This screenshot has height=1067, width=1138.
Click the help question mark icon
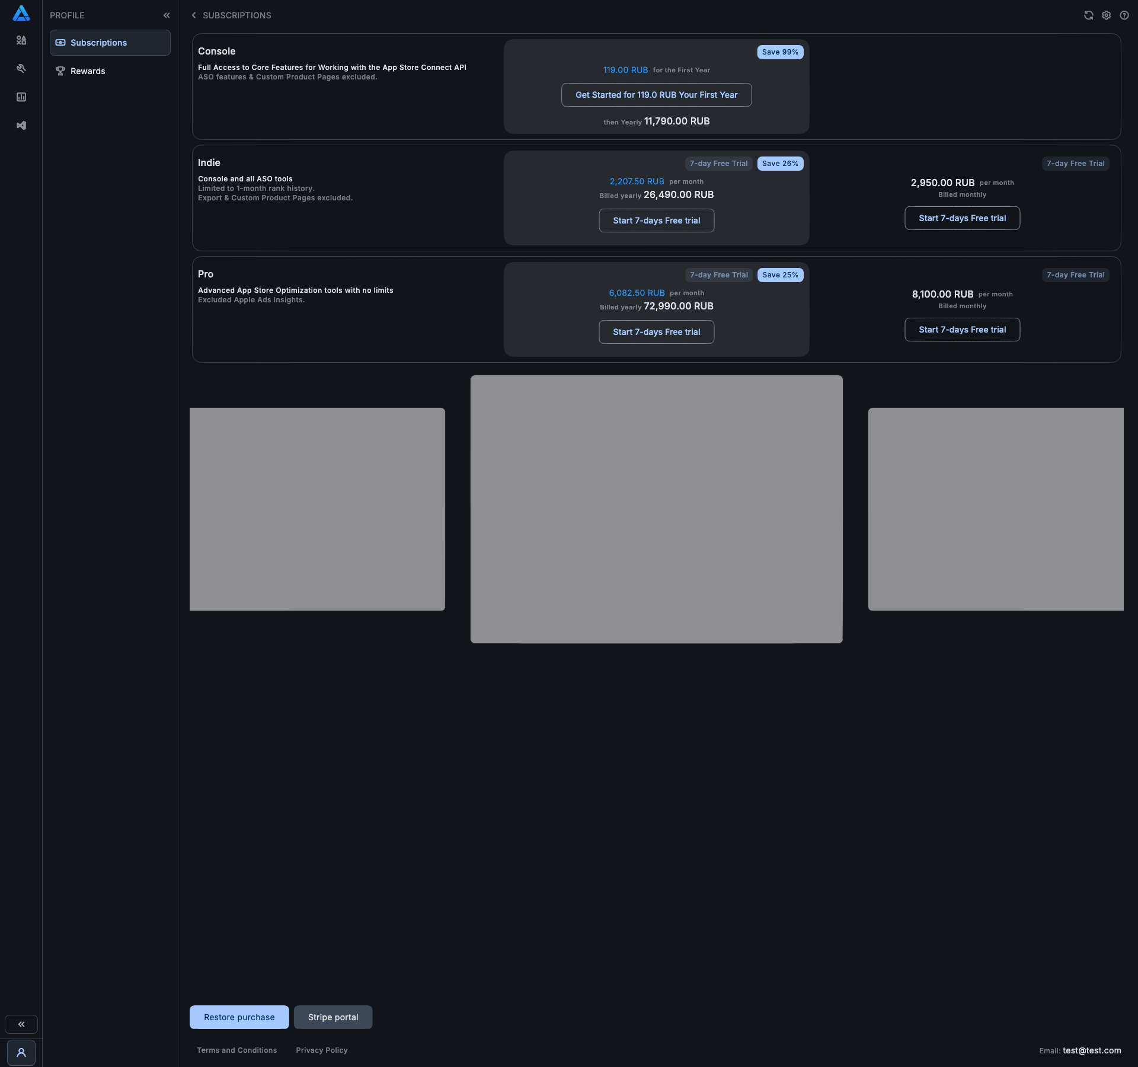coord(1124,15)
